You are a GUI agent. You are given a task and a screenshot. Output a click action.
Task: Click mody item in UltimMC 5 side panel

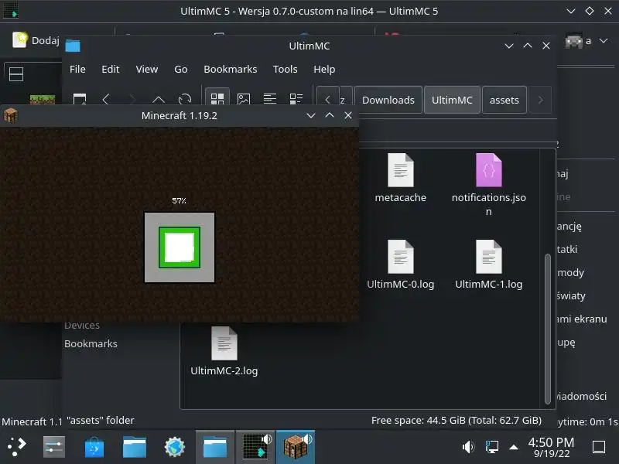pyautogui.click(x=570, y=272)
